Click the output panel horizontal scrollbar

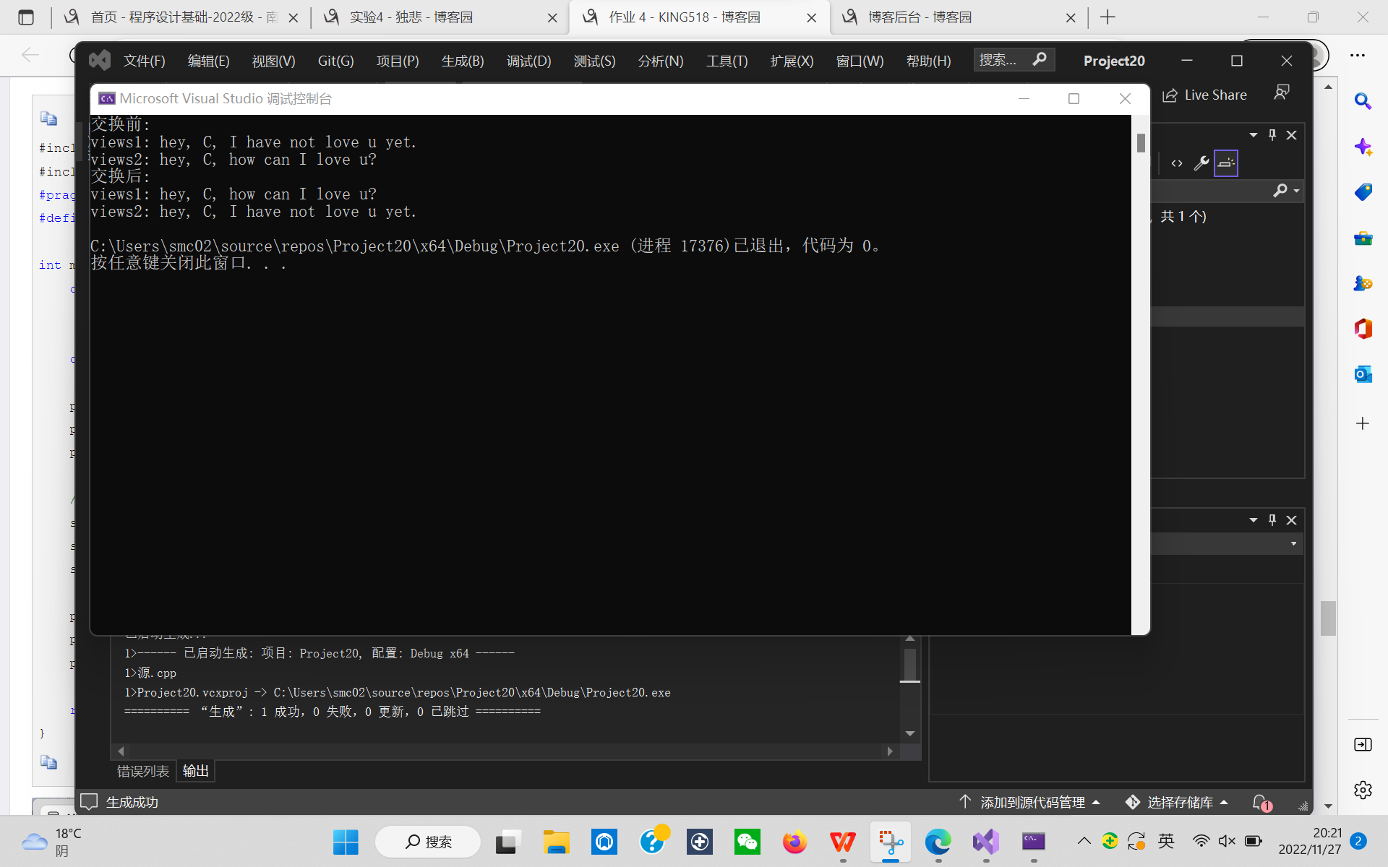tap(505, 751)
